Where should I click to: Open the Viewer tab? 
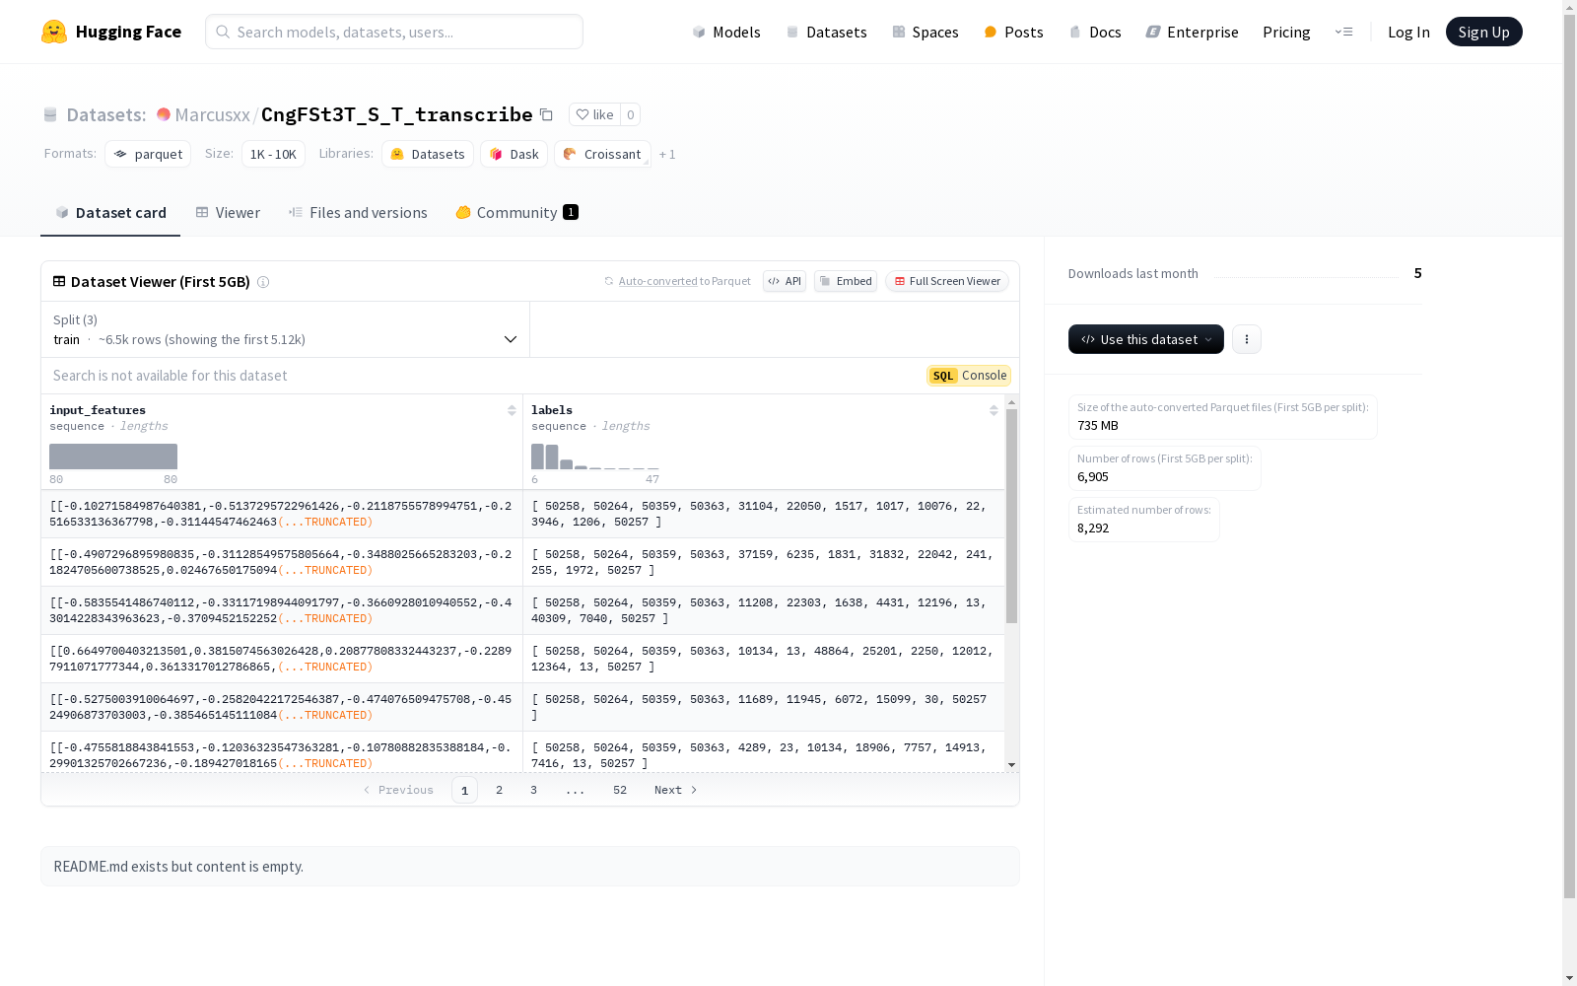[x=228, y=213]
